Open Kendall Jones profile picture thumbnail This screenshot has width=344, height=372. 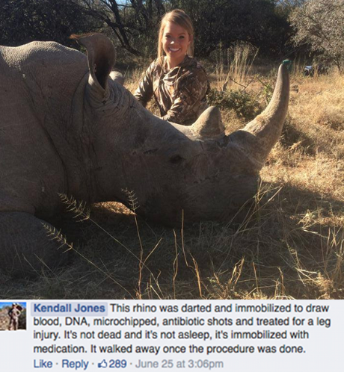tap(13, 316)
